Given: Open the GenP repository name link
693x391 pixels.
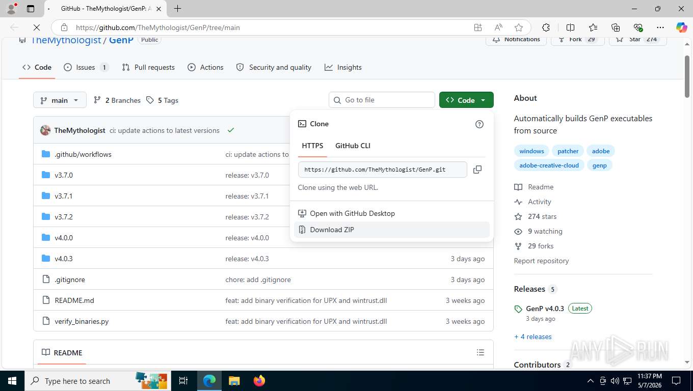Looking at the screenshot, I should [121, 40].
